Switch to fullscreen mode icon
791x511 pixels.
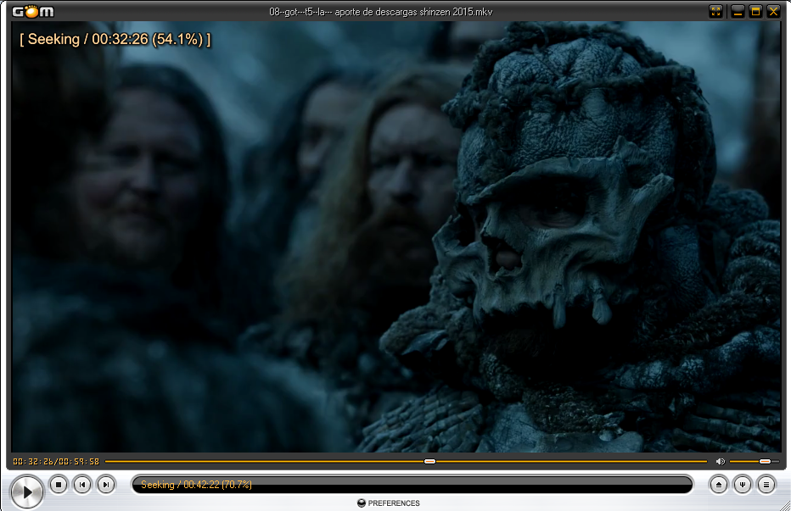[x=715, y=11]
